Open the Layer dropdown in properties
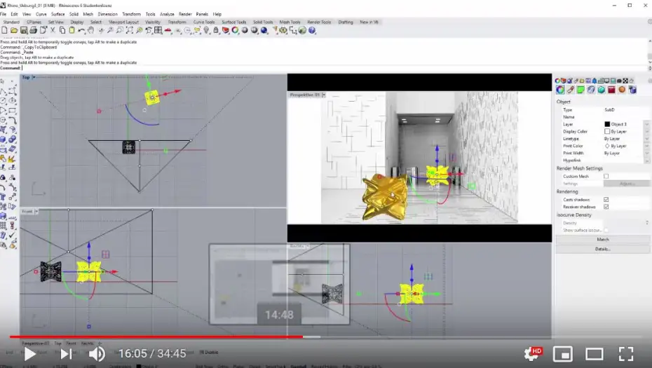Screen dimensions: 652x368 point(646,124)
